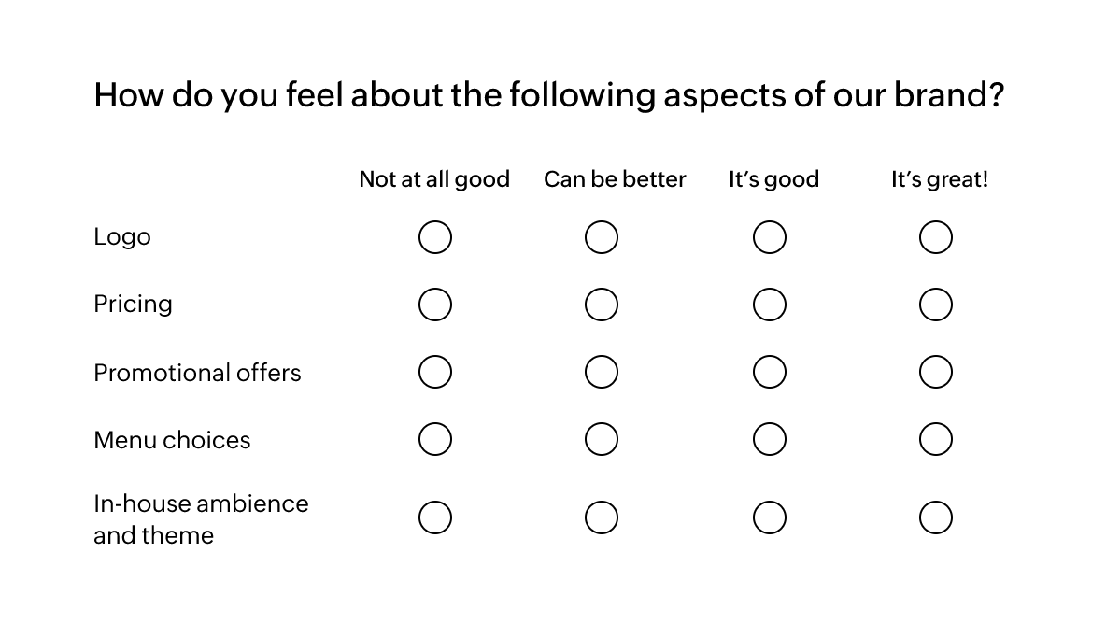Select It's great! for Logo
The image size is (1106, 624).
click(936, 237)
